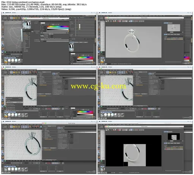Open the Sampling dropdown in Material Editor

(x=51, y=34)
